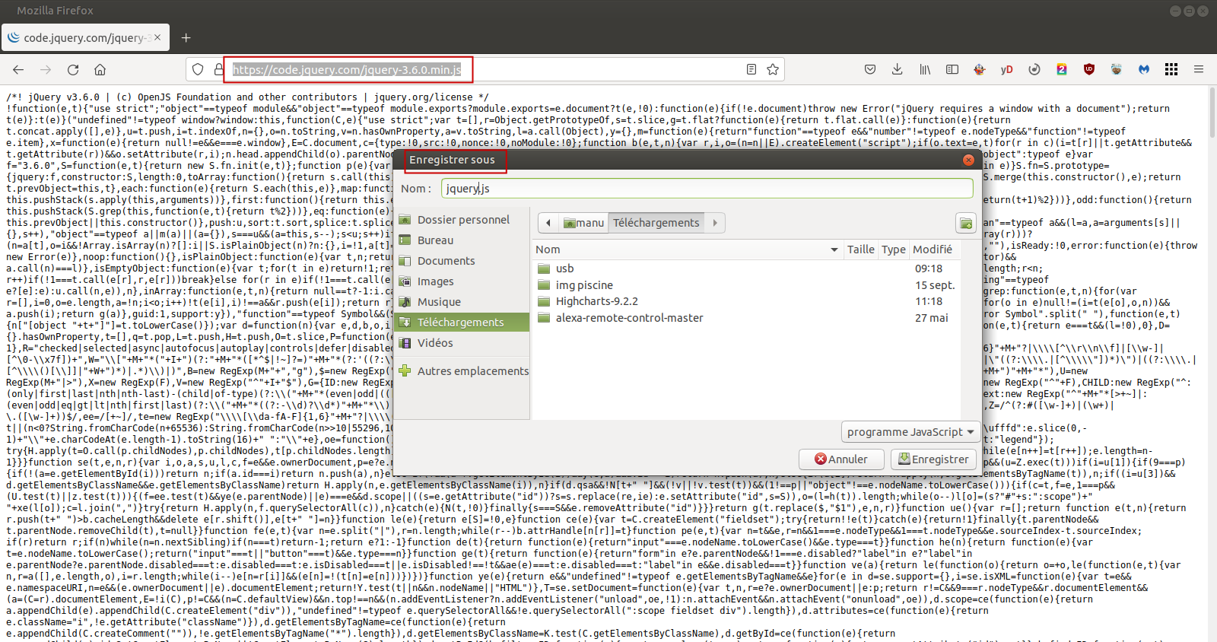Go to the manu home folder breadcrumb

pos(584,223)
